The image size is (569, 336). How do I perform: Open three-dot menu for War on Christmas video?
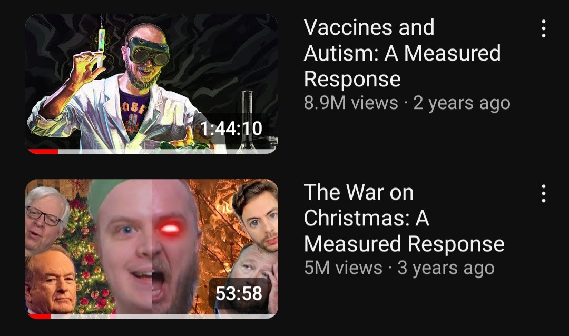[543, 193]
